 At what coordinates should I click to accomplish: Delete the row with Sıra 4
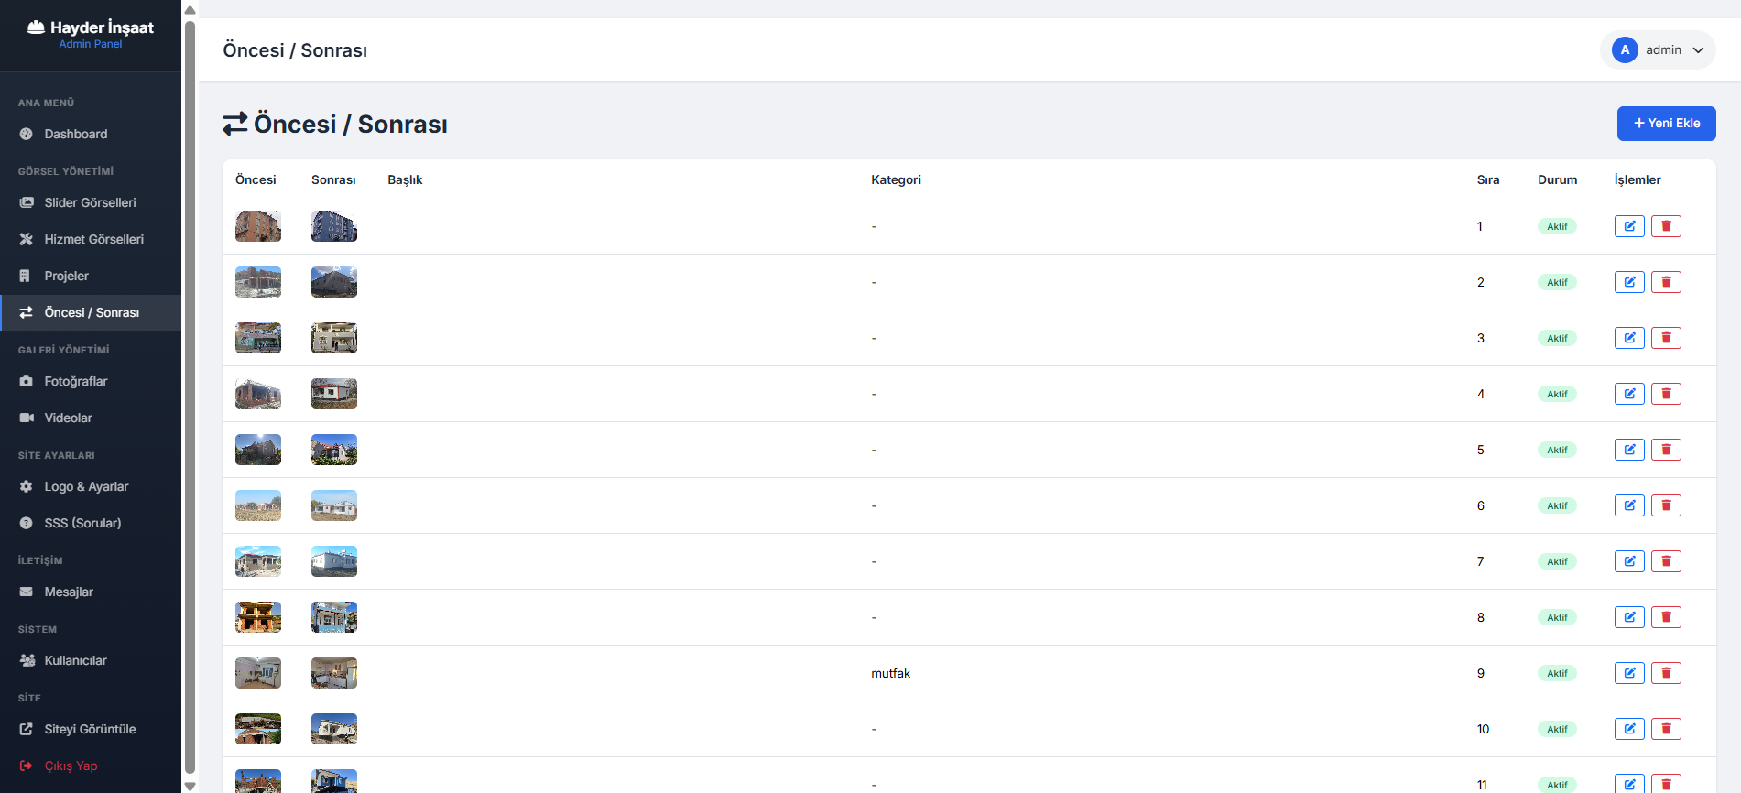pos(1666,394)
